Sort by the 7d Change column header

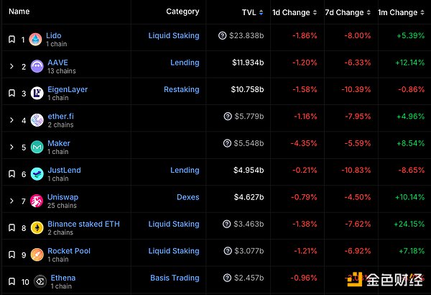pyautogui.click(x=344, y=12)
